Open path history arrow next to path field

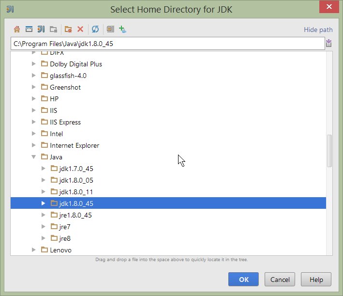tap(329, 44)
